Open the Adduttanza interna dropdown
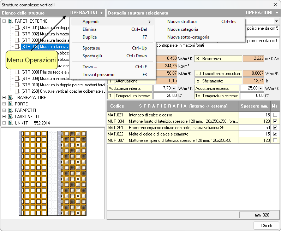 pyautogui.click(x=174, y=88)
